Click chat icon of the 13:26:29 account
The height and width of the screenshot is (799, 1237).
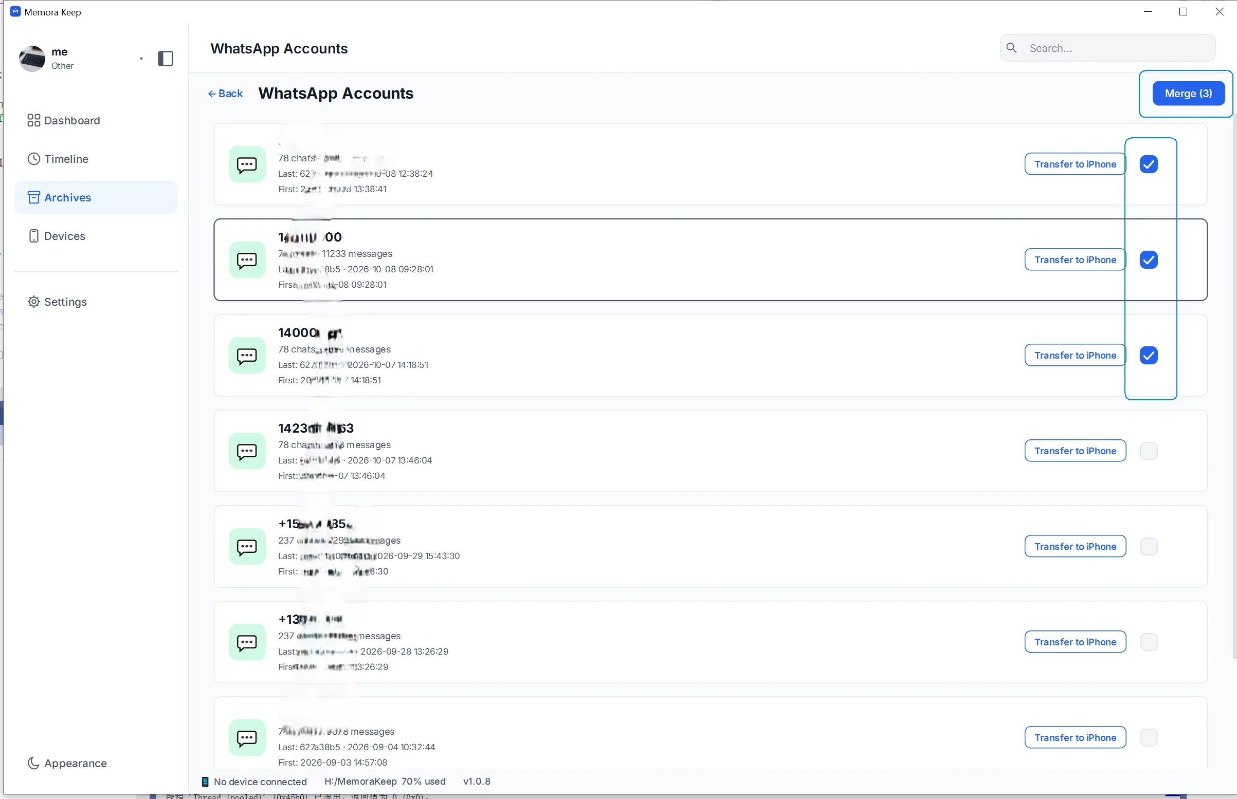coord(247,642)
